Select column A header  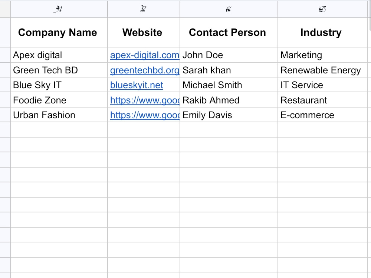(59, 9)
